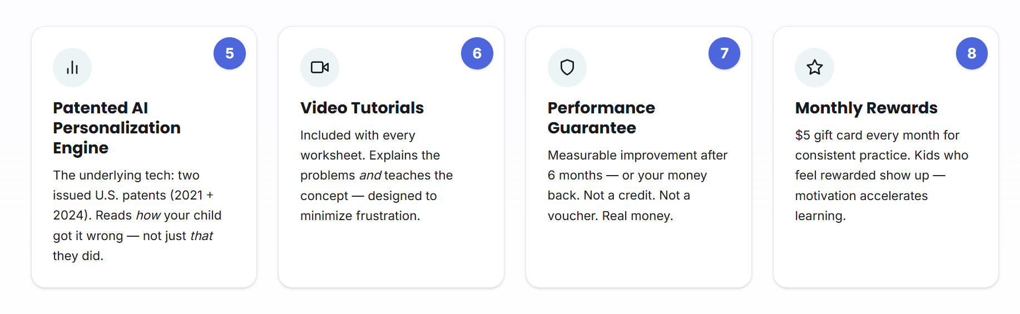Click the italic word 'and' in the tutorials text
The height and width of the screenshot is (314, 1020).
tap(370, 176)
